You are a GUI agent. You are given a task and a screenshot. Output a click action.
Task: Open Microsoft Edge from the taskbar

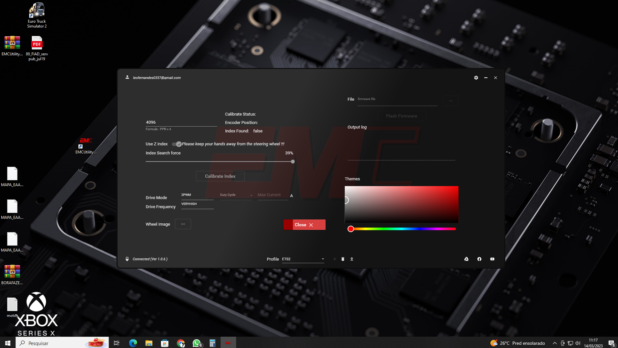coord(133,343)
